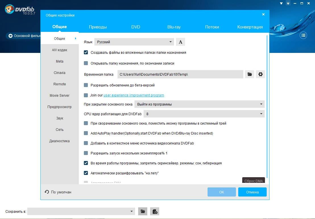Select Звук in the sidebar

coord(59,118)
